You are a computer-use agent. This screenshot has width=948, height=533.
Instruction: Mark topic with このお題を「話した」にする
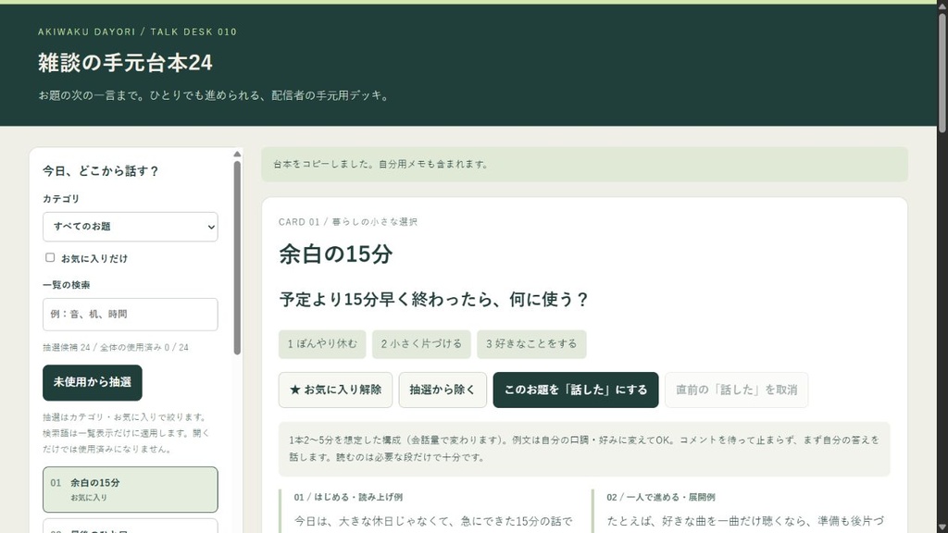tap(576, 390)
